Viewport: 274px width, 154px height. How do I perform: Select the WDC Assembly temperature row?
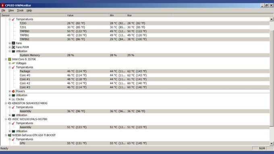pos(144,127)
